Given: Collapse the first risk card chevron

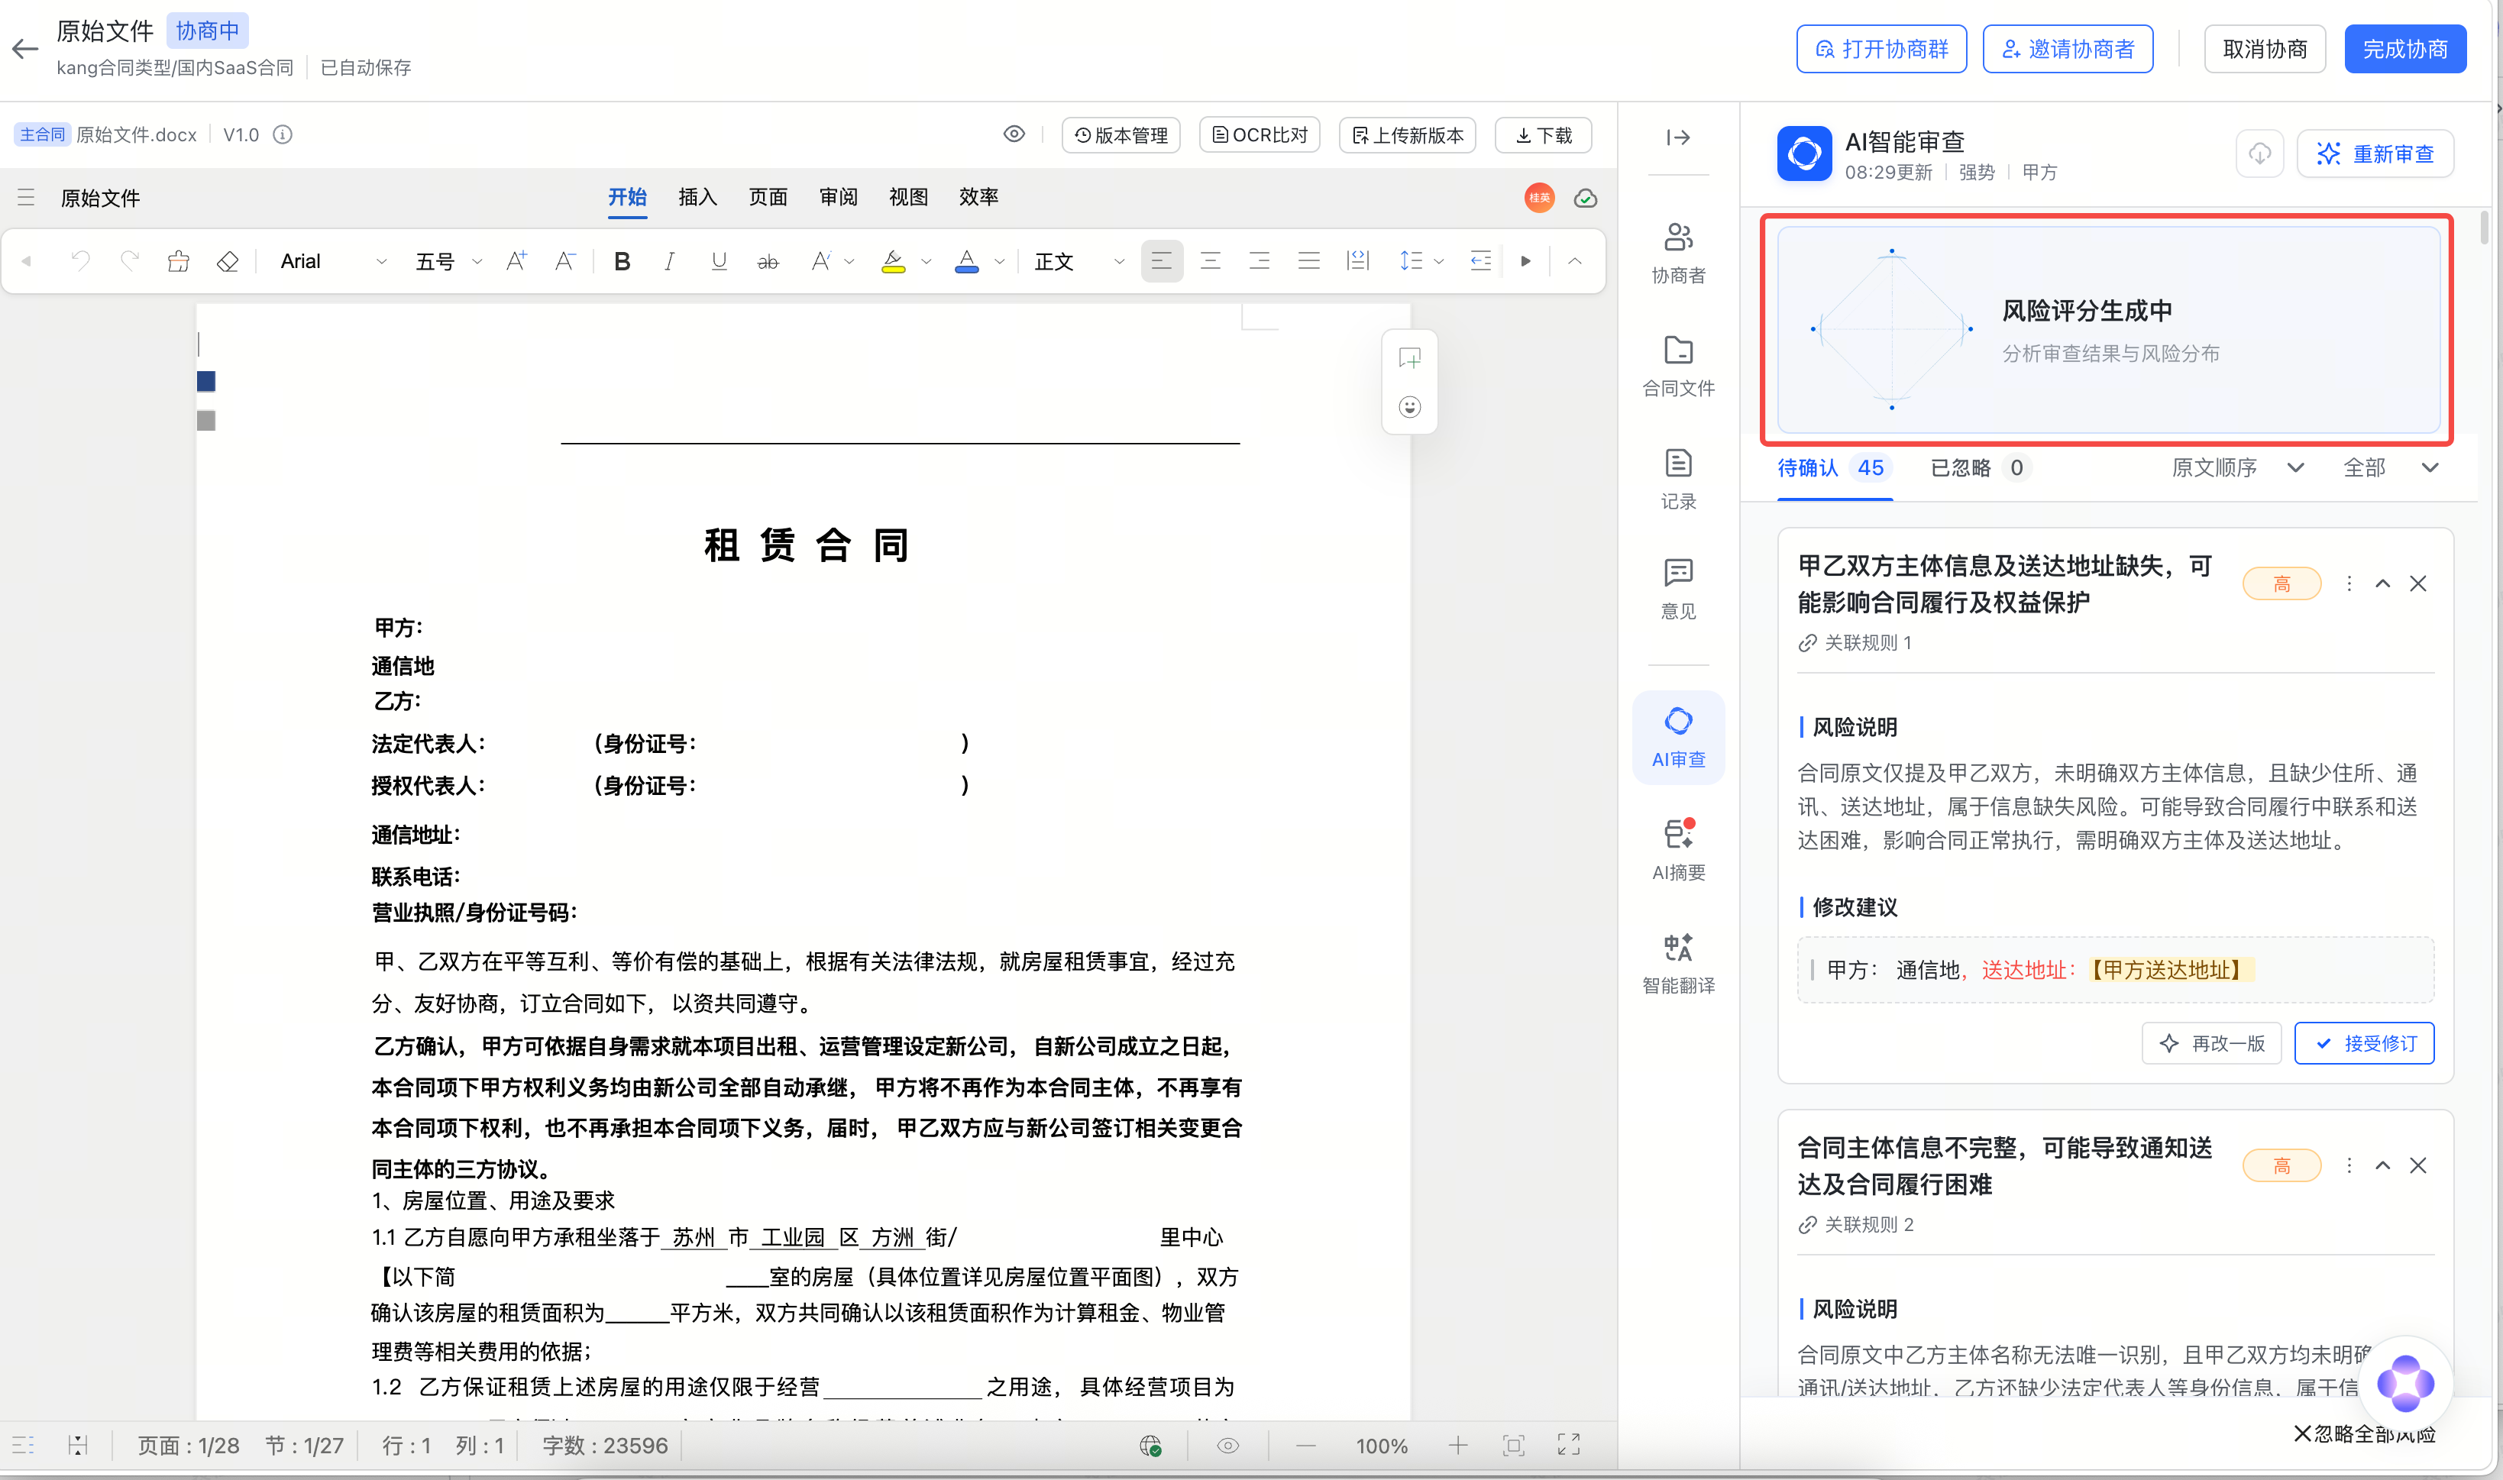Looking at the screenshot, I should click(2382, 583).
